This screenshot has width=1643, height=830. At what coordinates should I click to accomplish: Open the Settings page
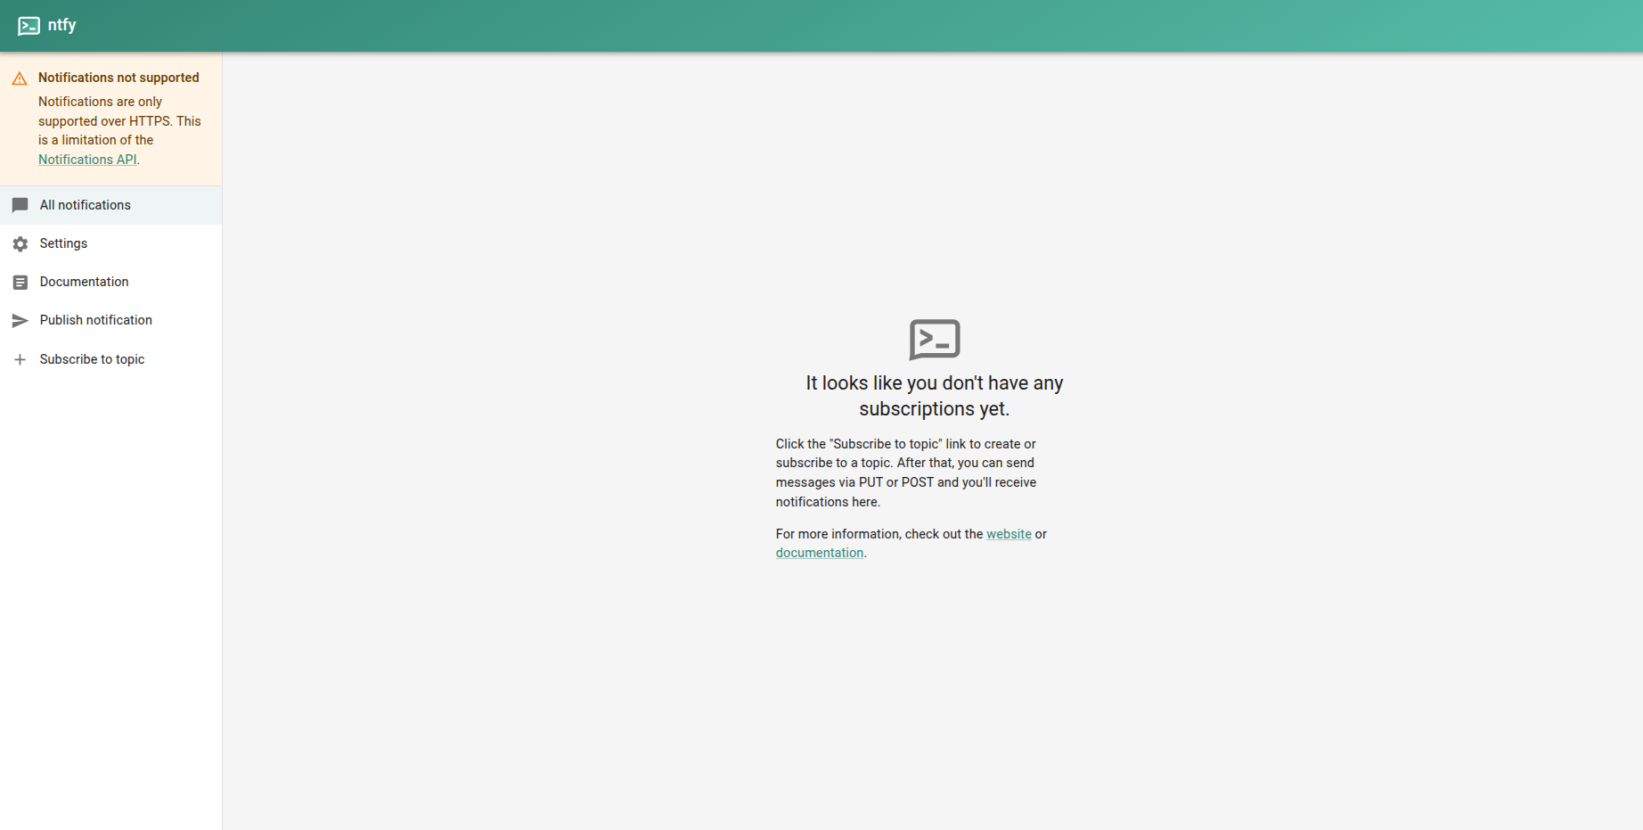tap(63, 243)
